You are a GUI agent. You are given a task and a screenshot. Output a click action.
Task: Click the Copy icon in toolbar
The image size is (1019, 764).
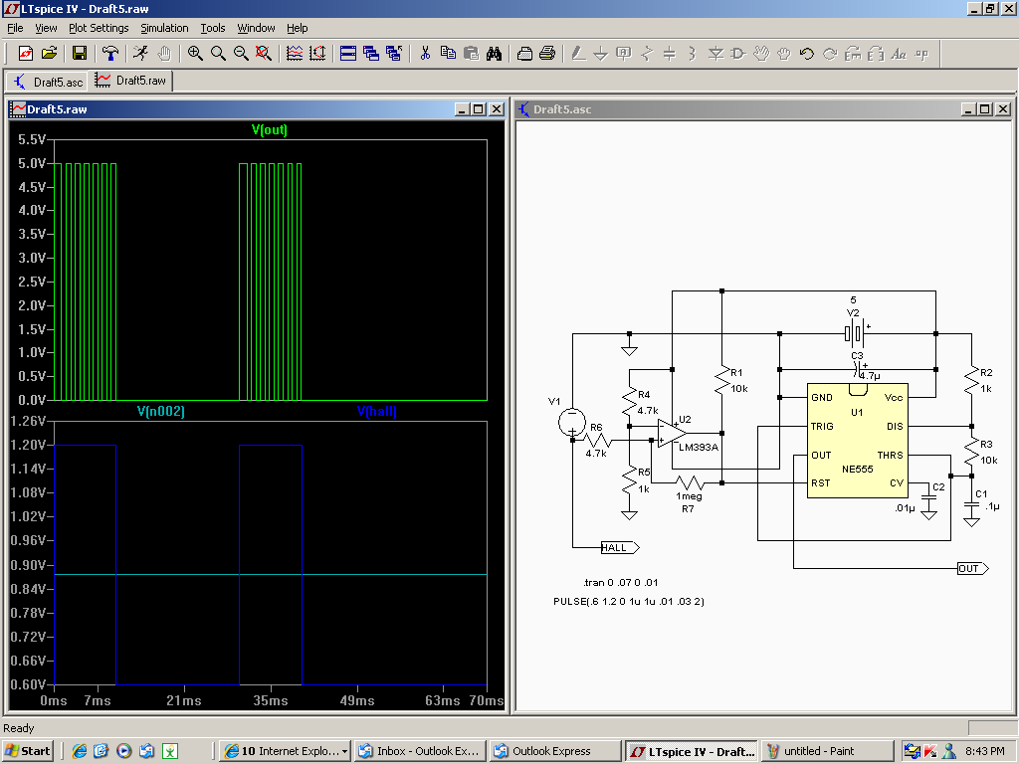point(448,54)
